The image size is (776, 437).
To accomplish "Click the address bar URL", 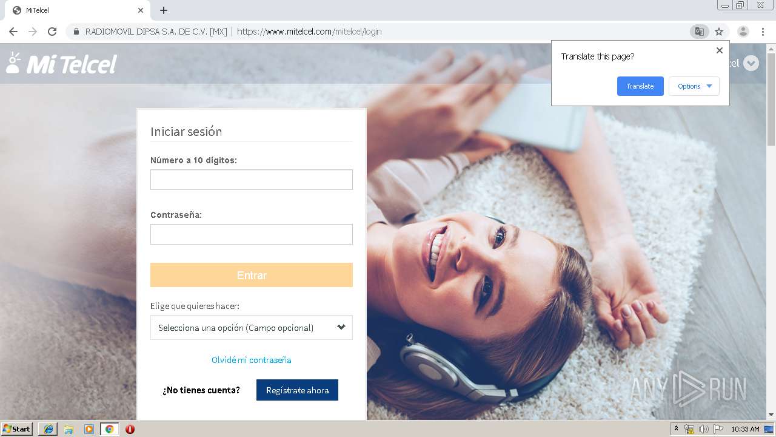I will [x=309, y=32].
